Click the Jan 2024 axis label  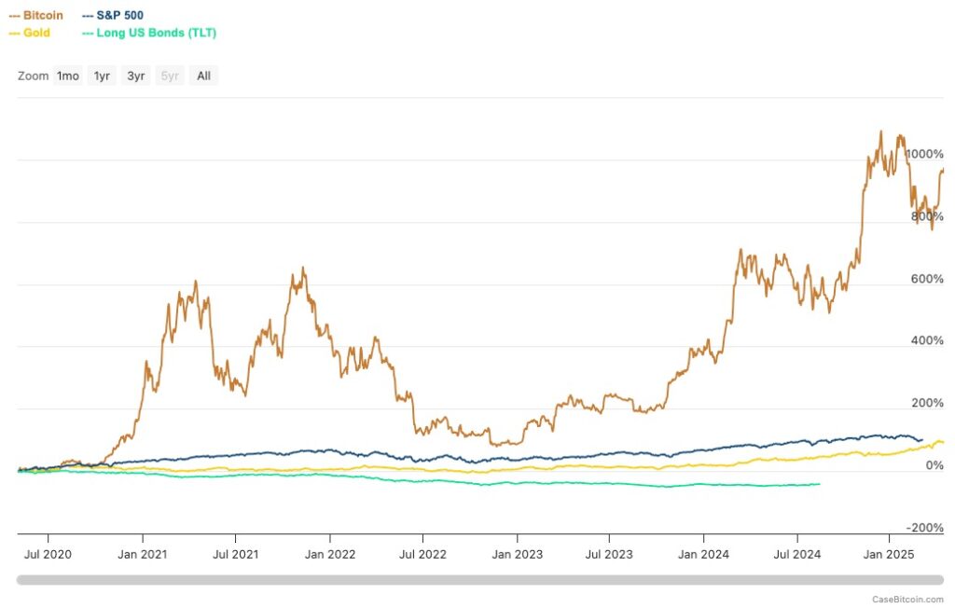coord(703,555)
